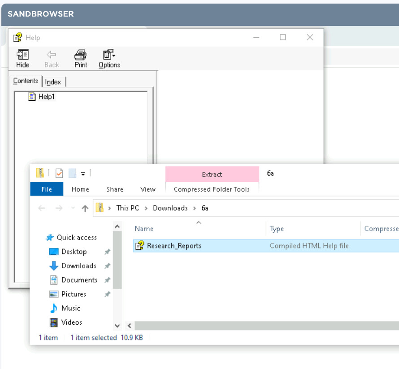This screenshot has height=369, width=399.
Task: Click the Quick access star icon
Action: [50, 237]
